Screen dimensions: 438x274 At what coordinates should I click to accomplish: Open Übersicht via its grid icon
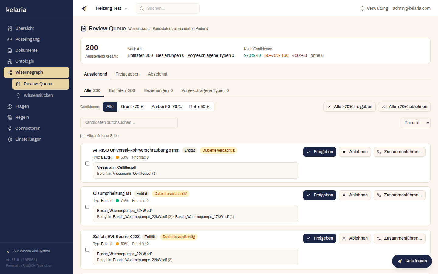pos(10,29)
